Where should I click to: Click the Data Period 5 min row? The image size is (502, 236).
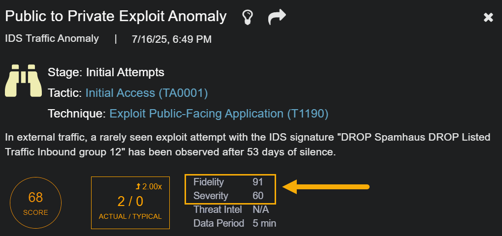point(235,223)
